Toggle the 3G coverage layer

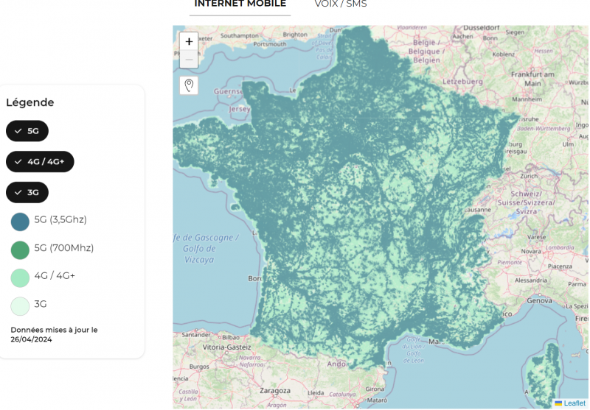(27, 193)
